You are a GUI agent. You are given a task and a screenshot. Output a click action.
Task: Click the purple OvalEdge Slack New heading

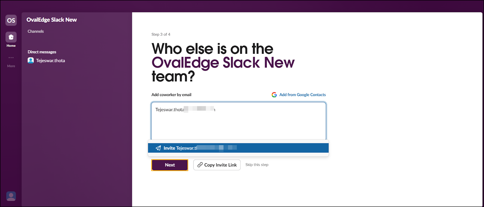pos(223,63)
